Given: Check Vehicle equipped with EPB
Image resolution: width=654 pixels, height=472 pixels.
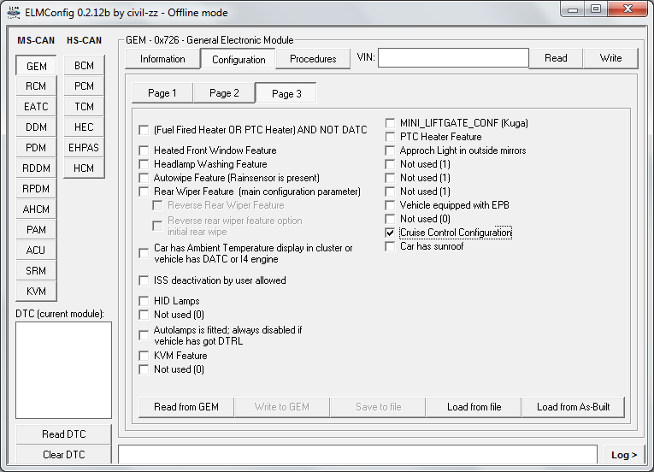Looking at the screenshot, I should click(x=391, y=205).
